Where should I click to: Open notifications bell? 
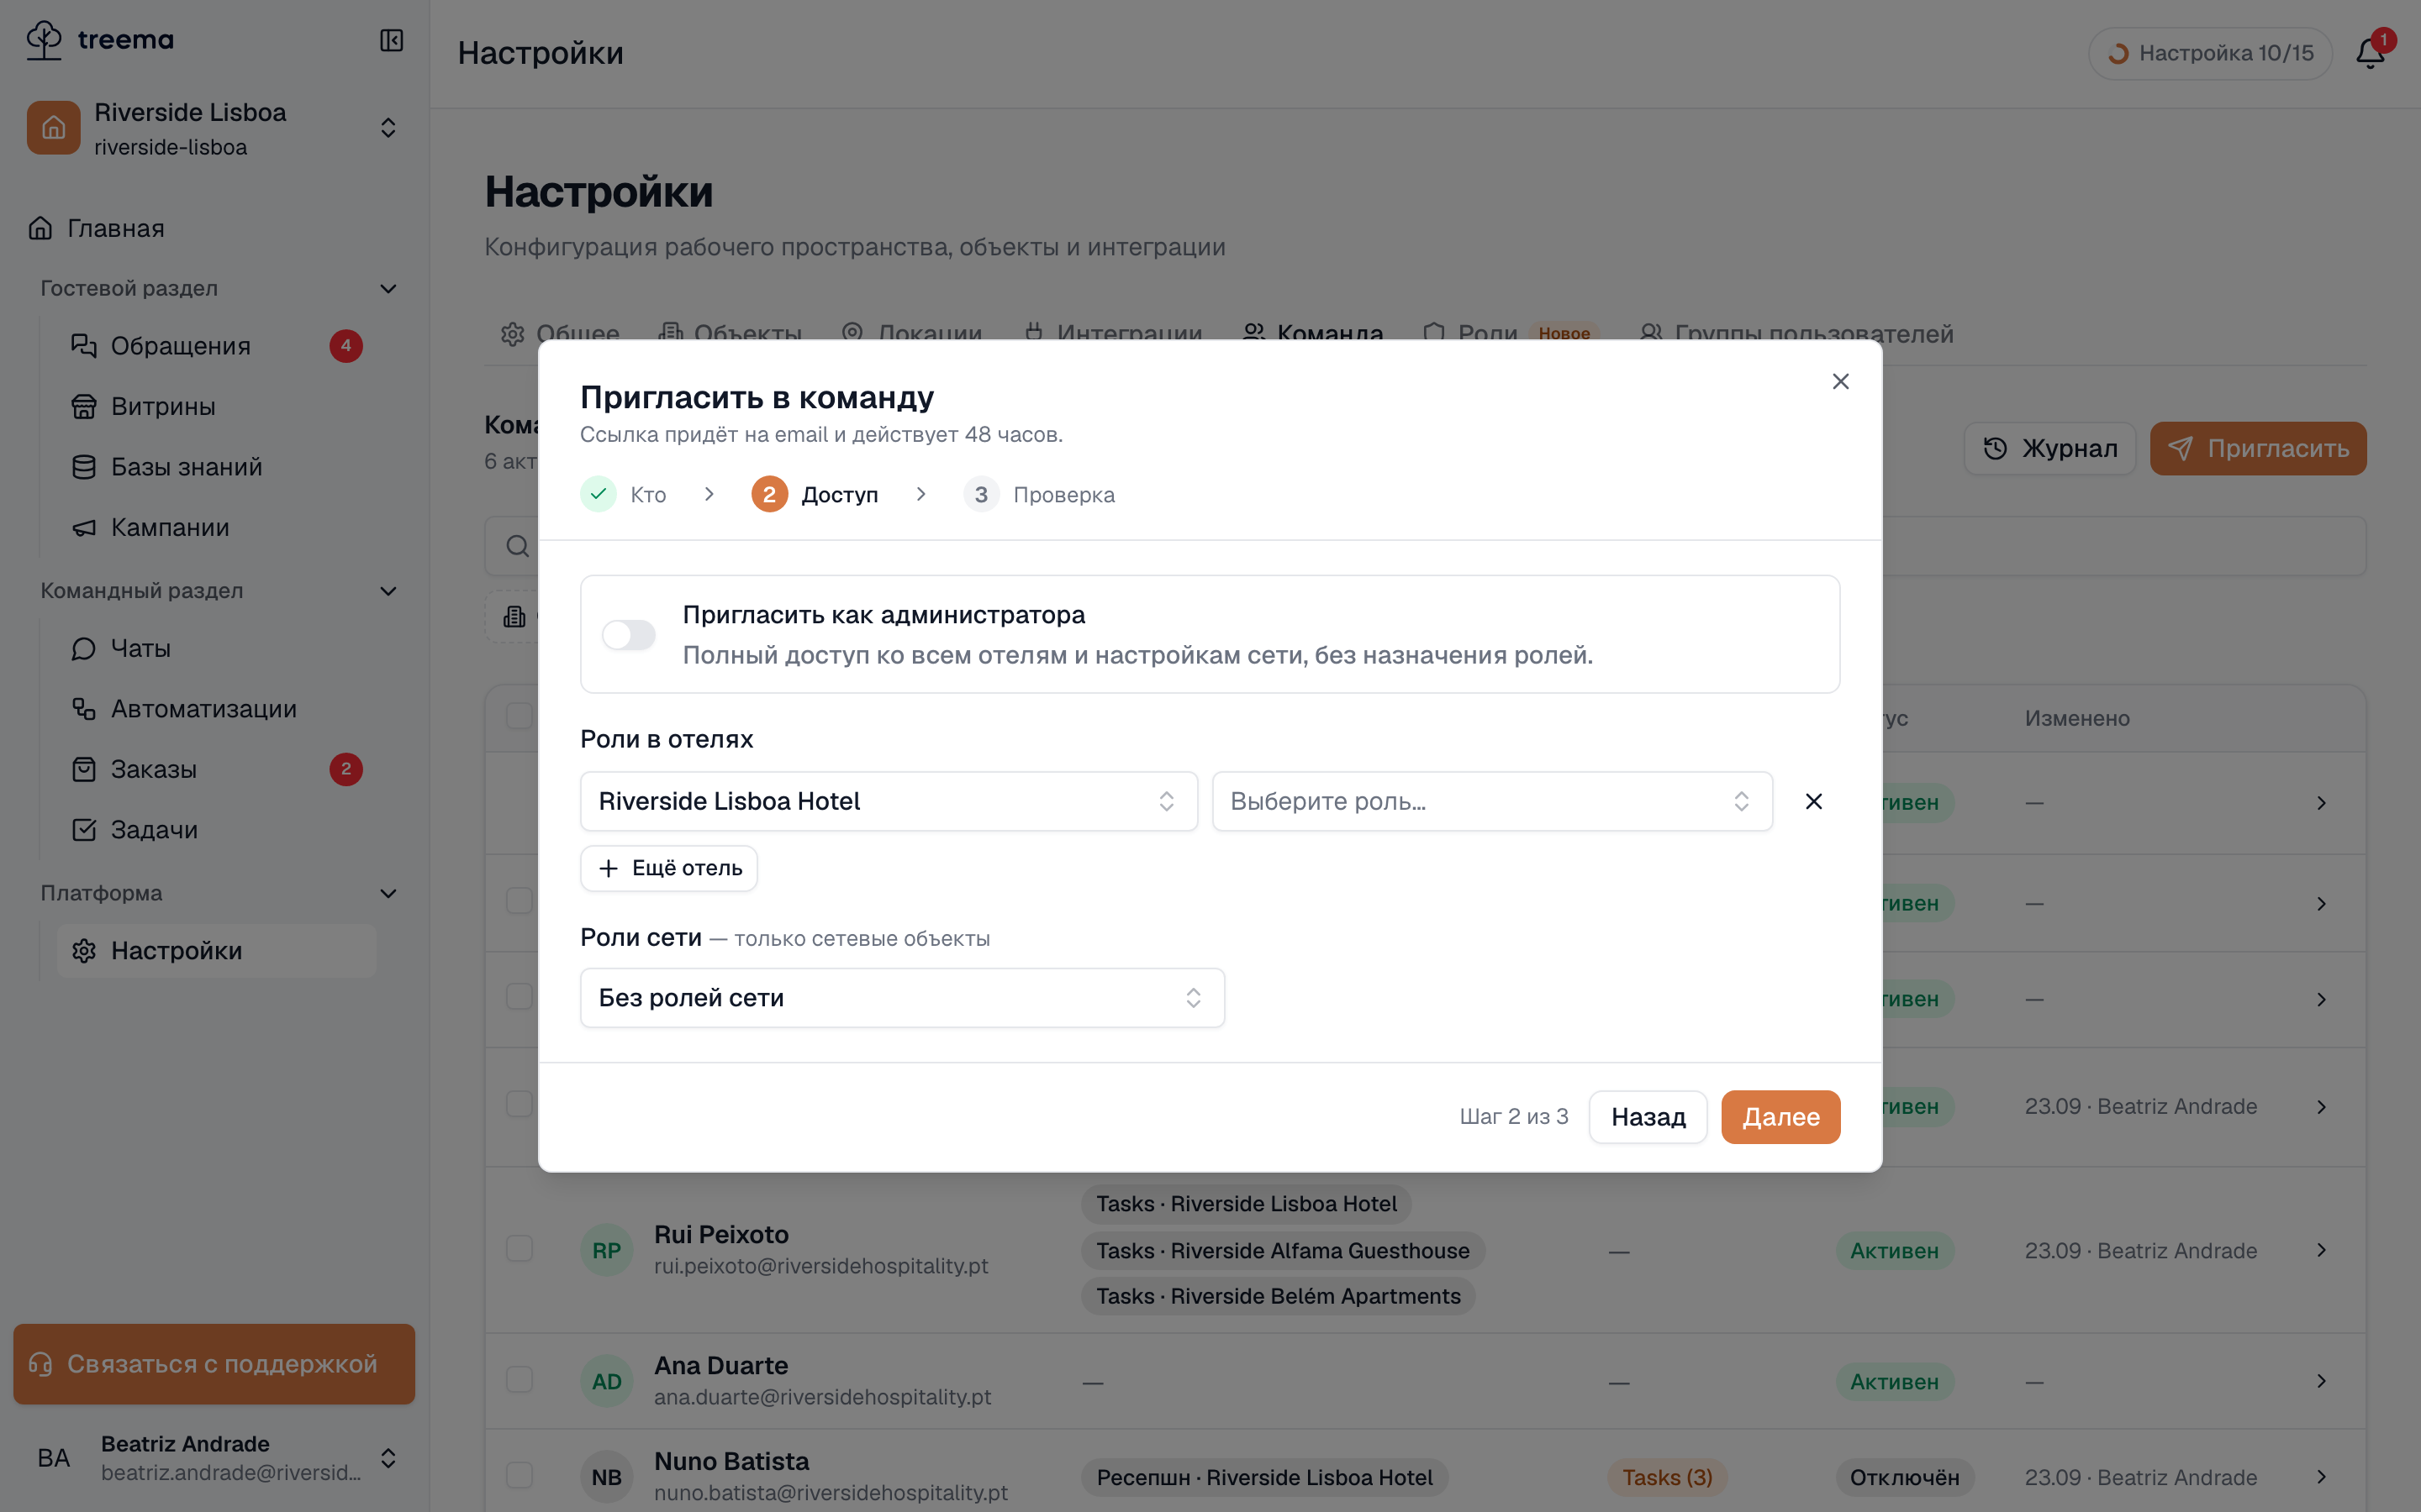(x=2370, y=53)
